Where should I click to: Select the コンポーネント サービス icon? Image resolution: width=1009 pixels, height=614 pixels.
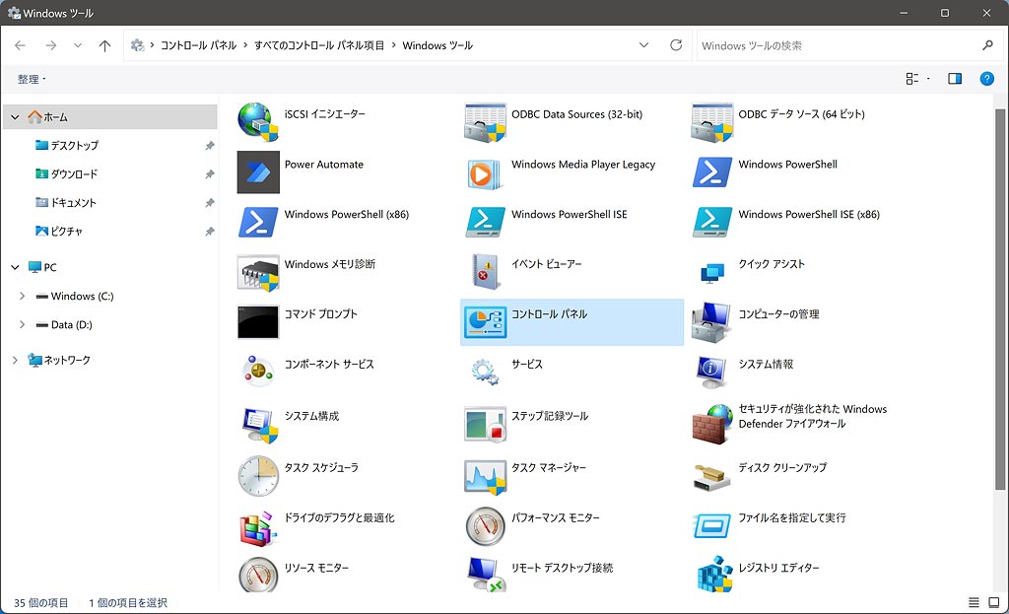[x=258, y=372]
